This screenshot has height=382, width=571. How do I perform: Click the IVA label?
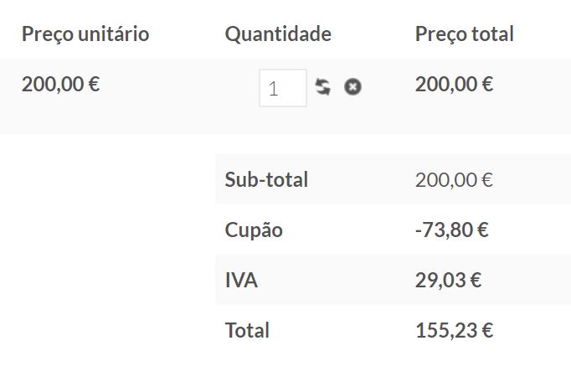[241, 280]
